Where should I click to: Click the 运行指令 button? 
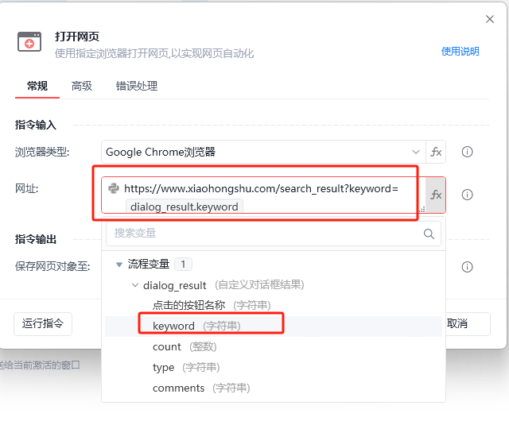point(43,323)
